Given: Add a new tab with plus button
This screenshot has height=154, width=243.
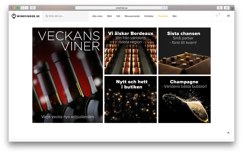Looking at the screenshot, I should (233, 9).
